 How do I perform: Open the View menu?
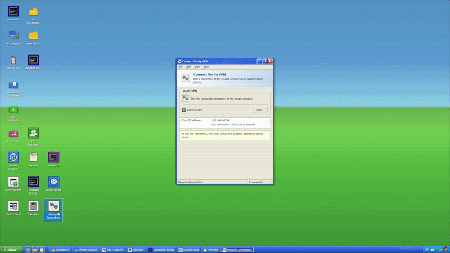point(197,67)
